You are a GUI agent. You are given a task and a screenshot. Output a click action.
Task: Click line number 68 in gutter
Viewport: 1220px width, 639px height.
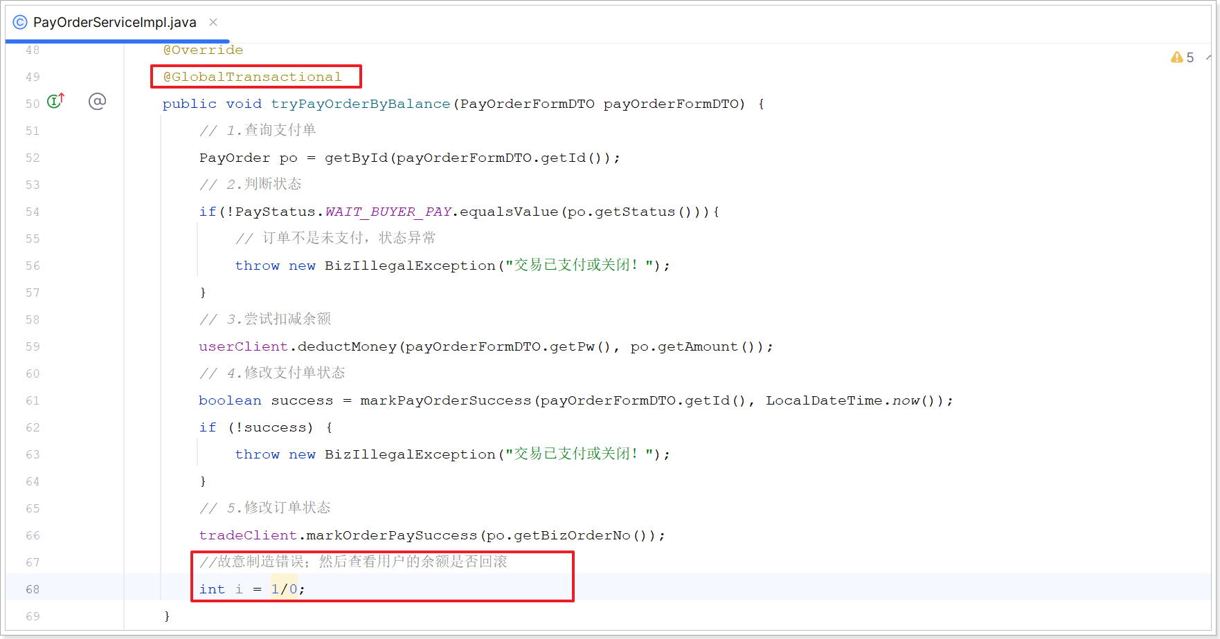point(33,589)
